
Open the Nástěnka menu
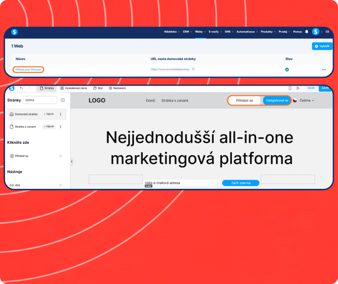click(x=172, y=32)
